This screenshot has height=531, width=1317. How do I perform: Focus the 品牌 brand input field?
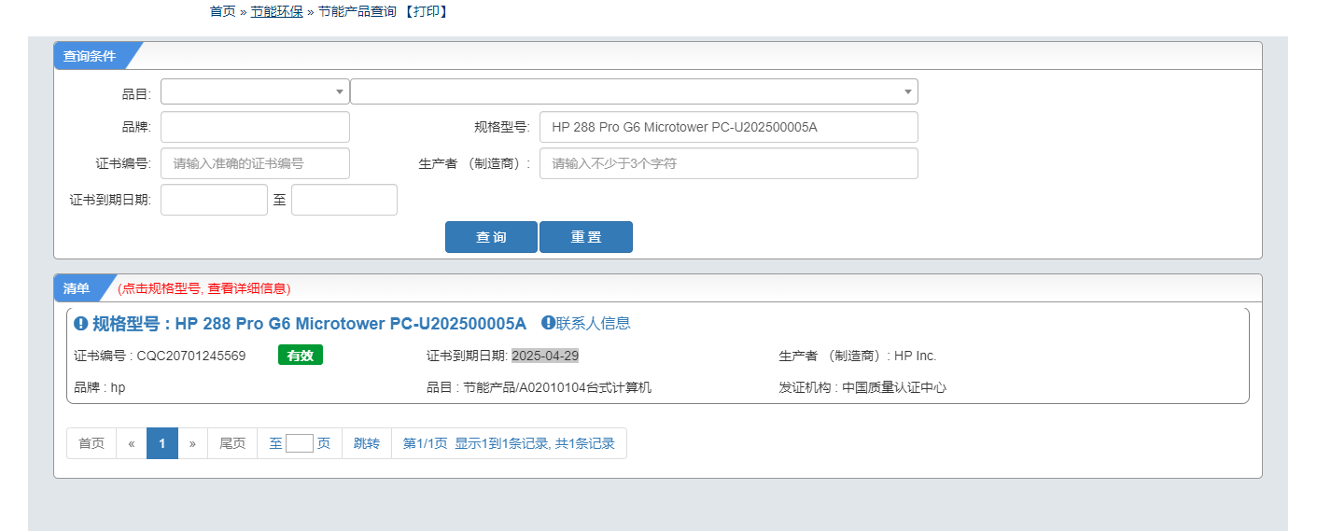pyautogui.click(x=255, y=127)
